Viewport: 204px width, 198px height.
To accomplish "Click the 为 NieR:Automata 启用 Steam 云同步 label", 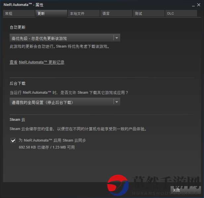I will tap(52, 140).
